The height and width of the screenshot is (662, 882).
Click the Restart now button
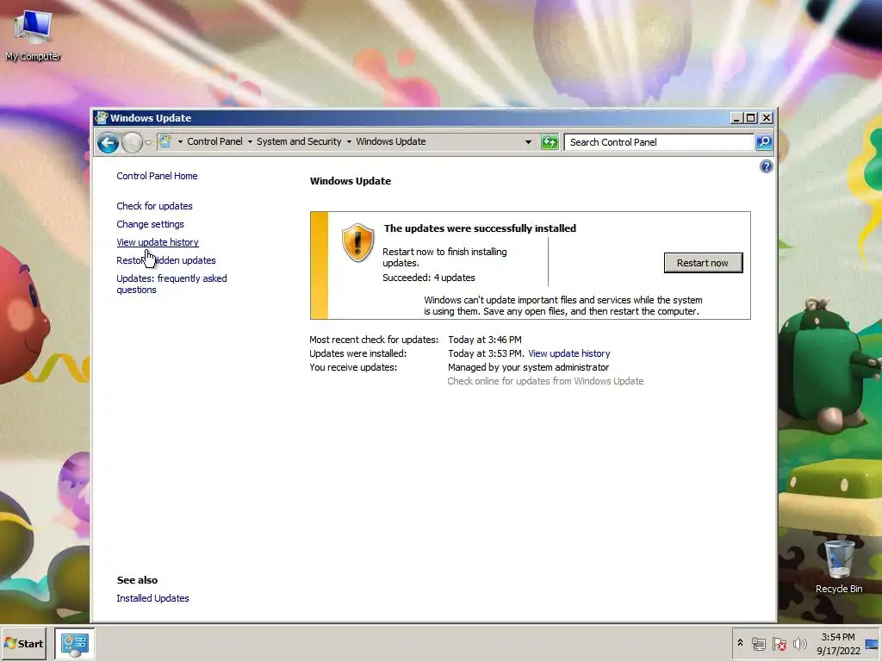pos(703,263)
